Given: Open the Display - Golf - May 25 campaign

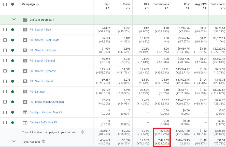Looking at the screenshot, I should (43, 123).
